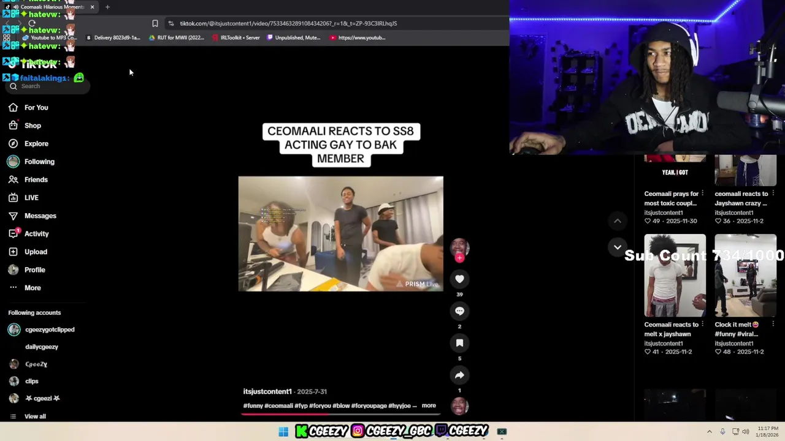The image size is (785, 441).
Task: Open options for 'Clock it melt' video
Action: [x=773, y=325]
